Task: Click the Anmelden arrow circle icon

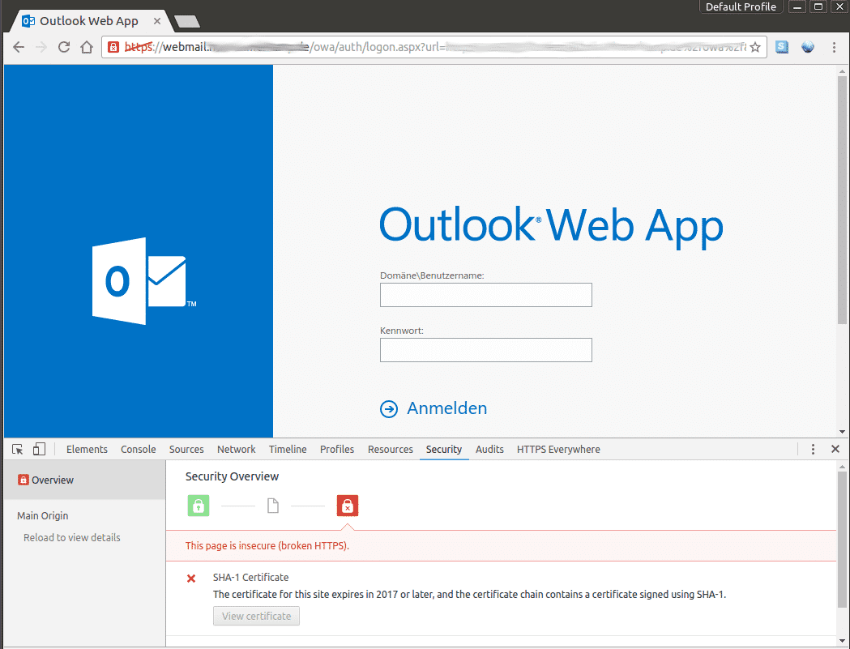Action: (x=389, y=409)
